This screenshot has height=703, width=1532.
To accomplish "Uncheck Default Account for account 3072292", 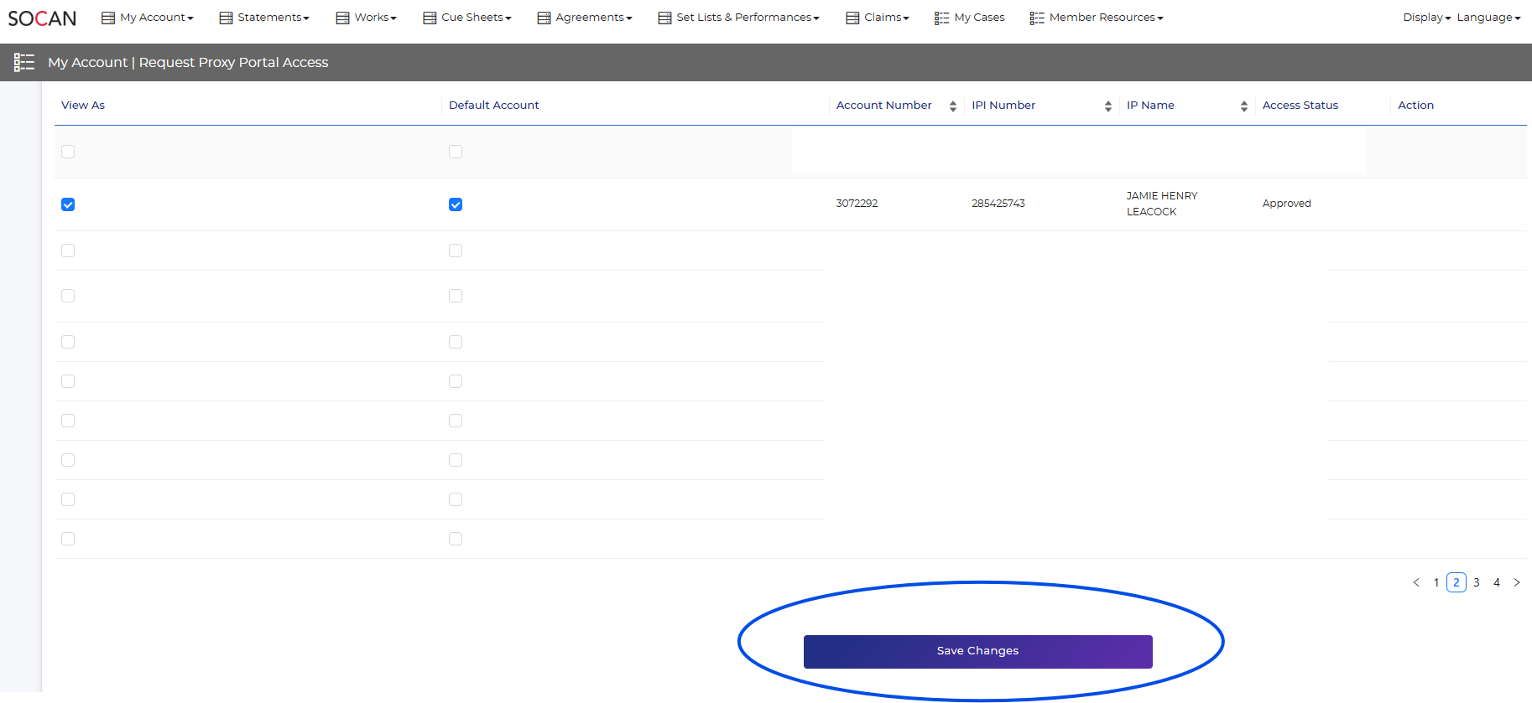I will click(456, 204).
